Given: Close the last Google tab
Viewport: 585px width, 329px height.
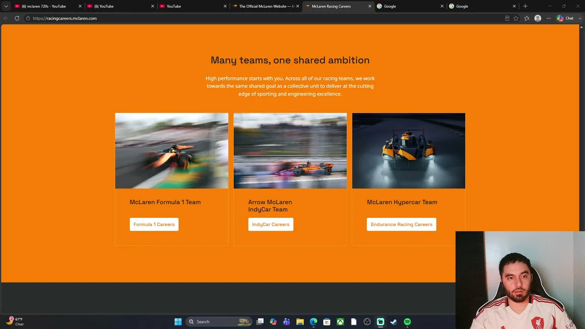Looking at the screenshot, I should (x=514, y=6).
